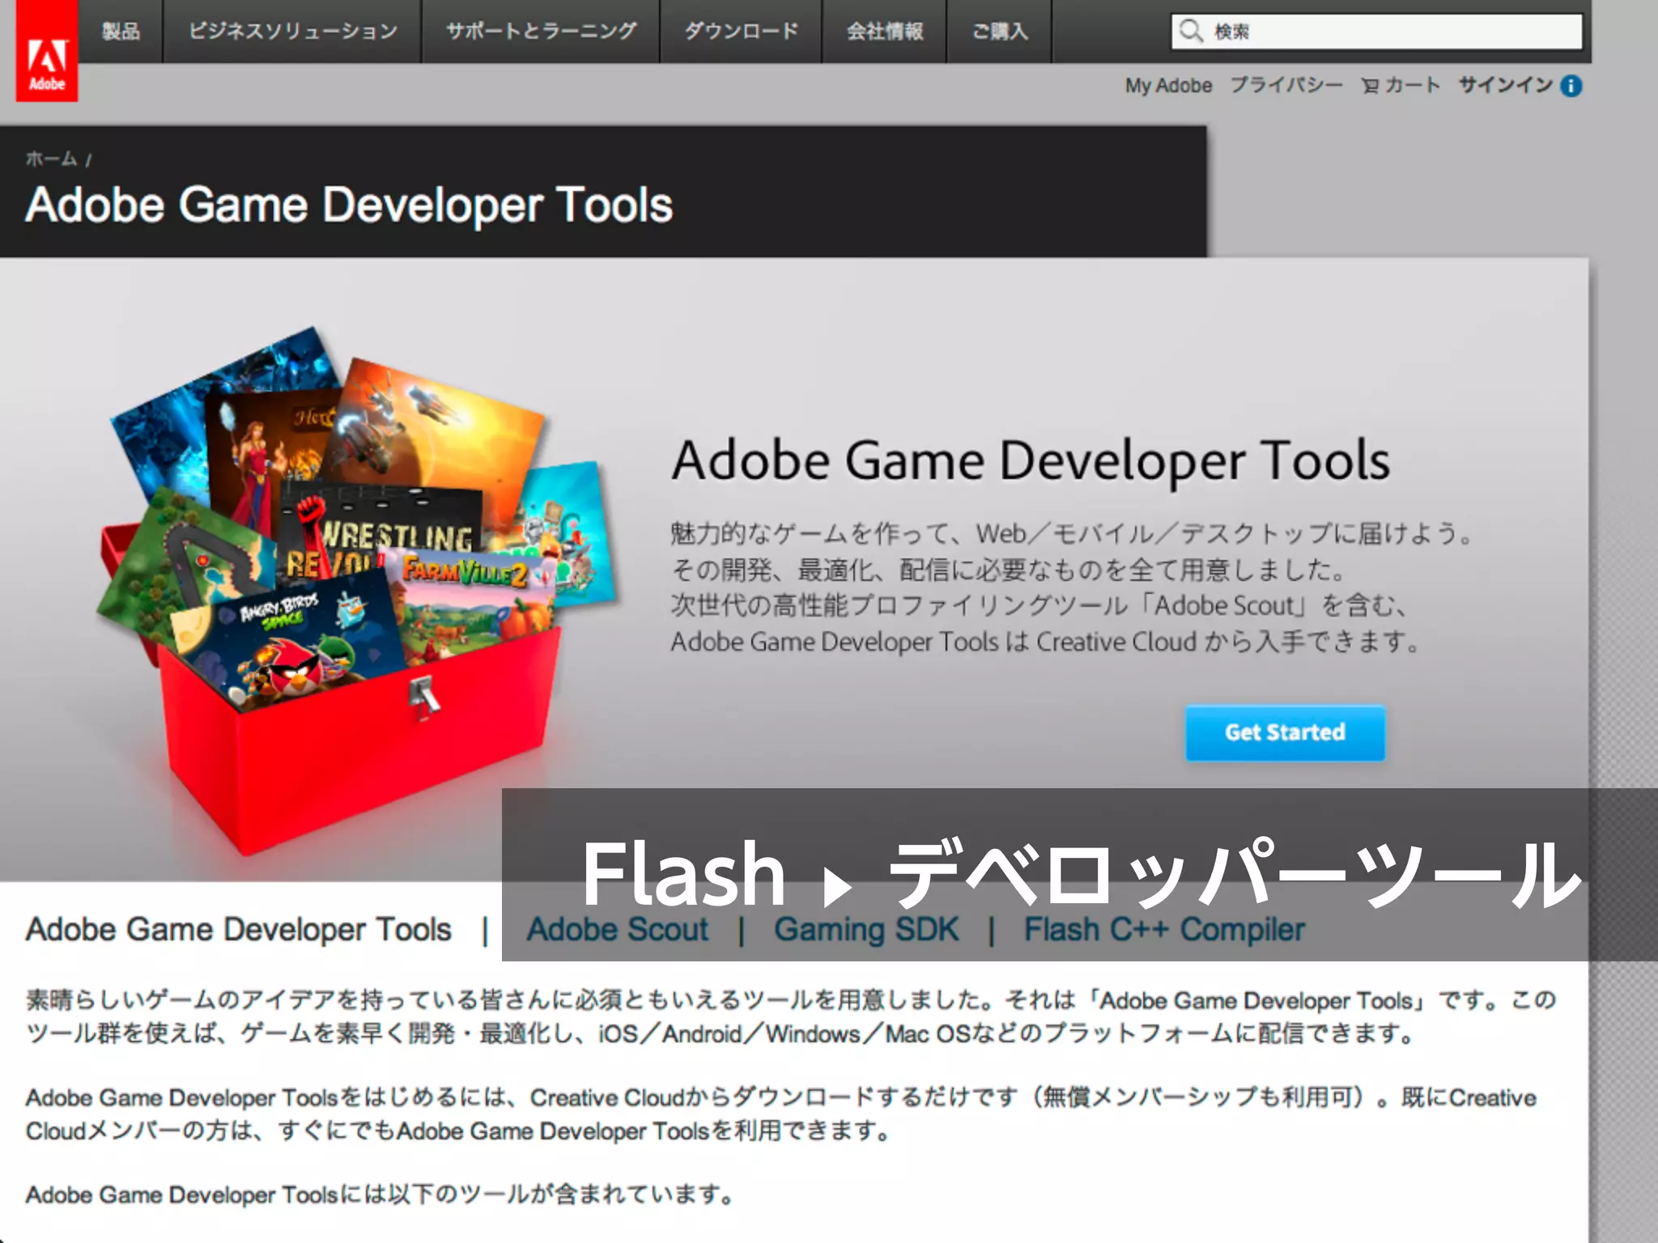Open the 会社情報 menu
1658x1243 pixels.
[884, 32]
